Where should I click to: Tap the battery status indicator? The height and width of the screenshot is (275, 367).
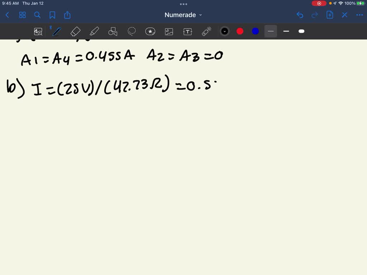(x=361, y=3)
